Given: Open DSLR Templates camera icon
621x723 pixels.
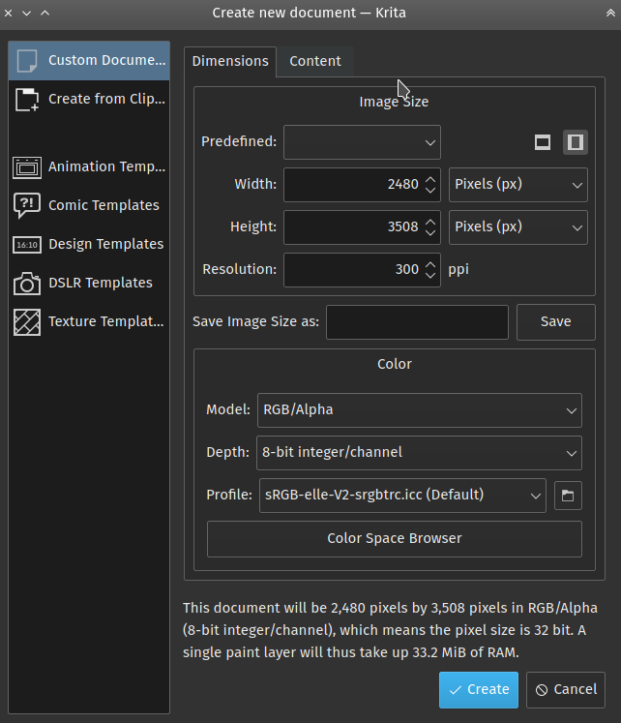Looking at the screenshot, I should pyautogui.click(x=27, y=283).
